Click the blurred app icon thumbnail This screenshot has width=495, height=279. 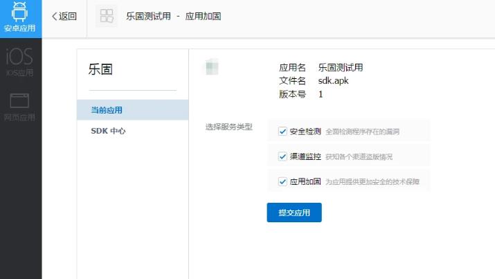coord(212,68)
